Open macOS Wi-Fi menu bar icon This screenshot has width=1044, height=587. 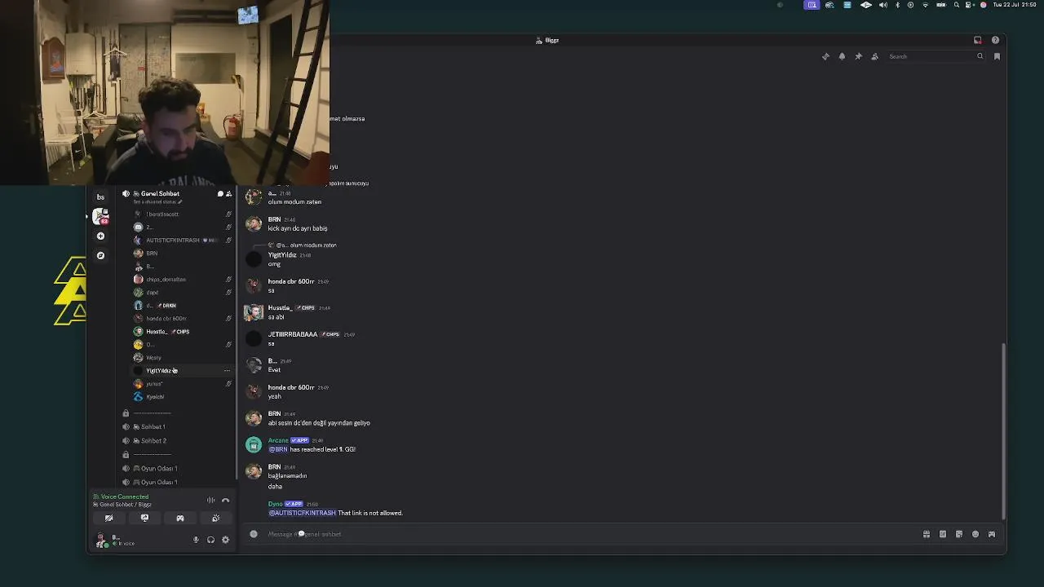point(925,5)
